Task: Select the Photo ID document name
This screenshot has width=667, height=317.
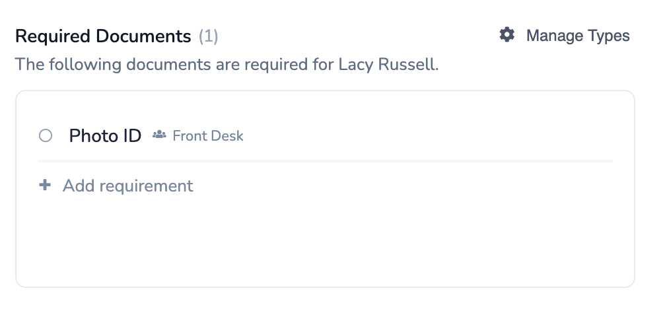Action: click(x=105, y=136)
